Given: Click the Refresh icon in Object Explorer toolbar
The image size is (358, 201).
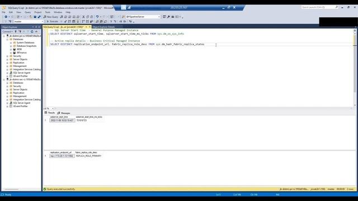Looking at the screenshot, I should [x=32, y=32].
